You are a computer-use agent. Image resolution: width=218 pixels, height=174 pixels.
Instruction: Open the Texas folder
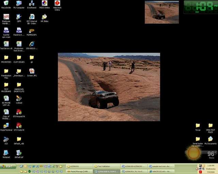(198, 127)
